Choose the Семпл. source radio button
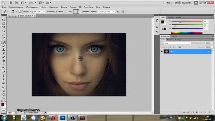Viewport: 215px width, 121px height. pyautogui.click(x=56, y=11)
